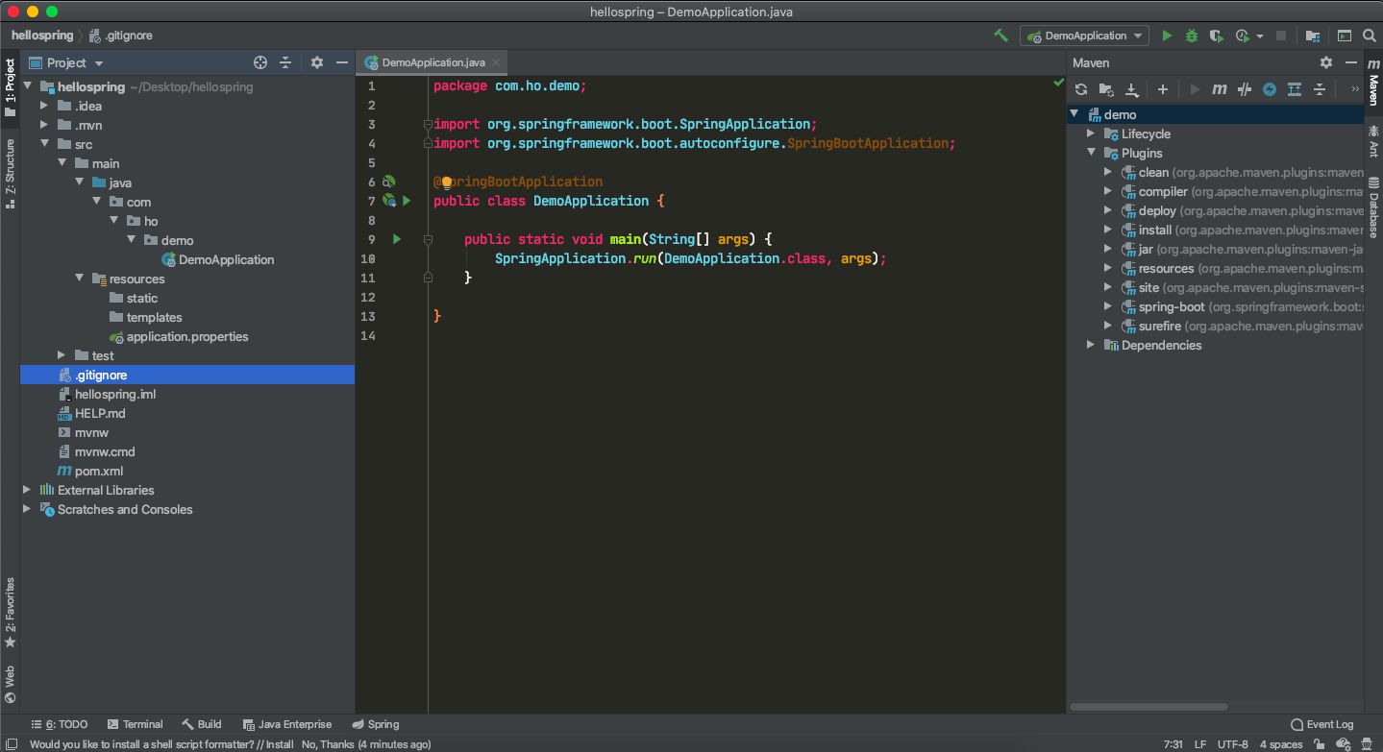Click the Run with Profiler icon
Viewport: 1383px width, 752px height.
(x=1243, y=36)
